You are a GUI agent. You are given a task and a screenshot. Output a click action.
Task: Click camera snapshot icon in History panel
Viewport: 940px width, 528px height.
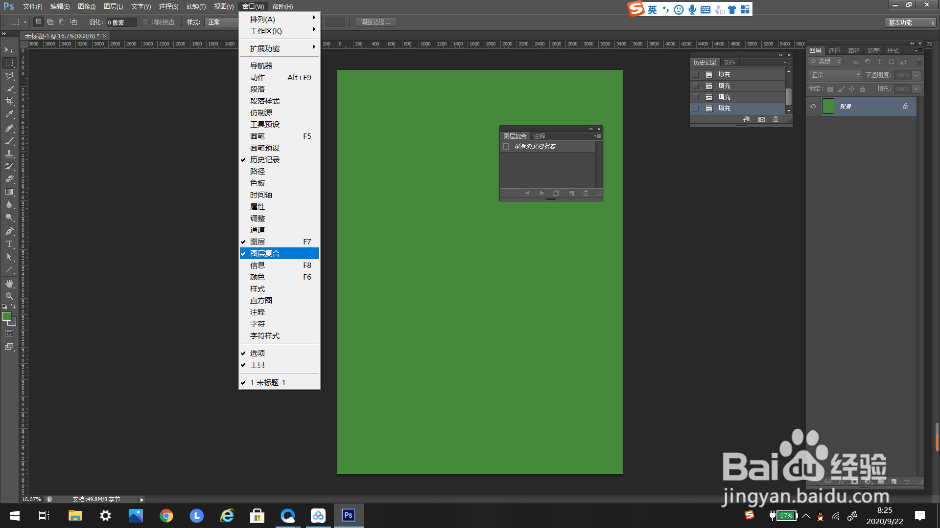[762, 119]
